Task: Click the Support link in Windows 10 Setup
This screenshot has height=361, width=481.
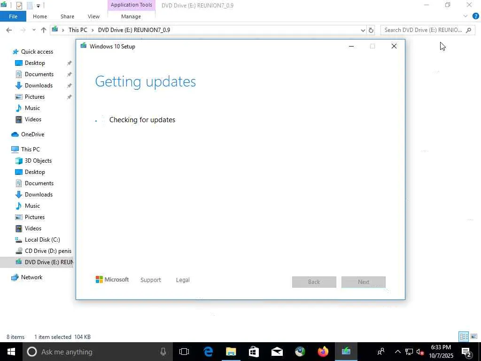Action: (x=151, y=280)
